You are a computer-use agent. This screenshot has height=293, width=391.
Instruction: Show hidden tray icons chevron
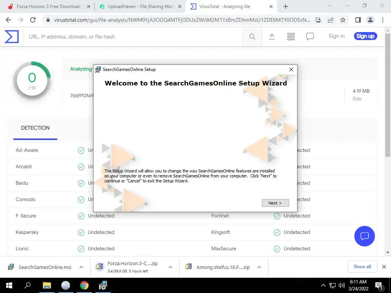[x=323, y=285]
